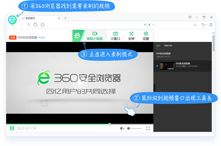Click the 全屏 fullscreen toolbar button
The width and height of the screenshot is (221, 146).
pos(131,36)
